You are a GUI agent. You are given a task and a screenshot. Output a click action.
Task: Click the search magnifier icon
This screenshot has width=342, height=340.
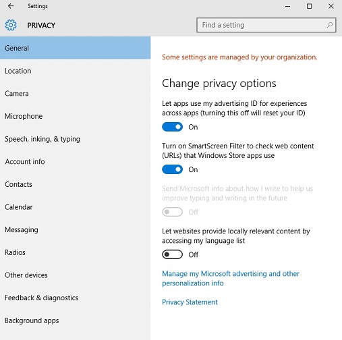tap(330, 25)
